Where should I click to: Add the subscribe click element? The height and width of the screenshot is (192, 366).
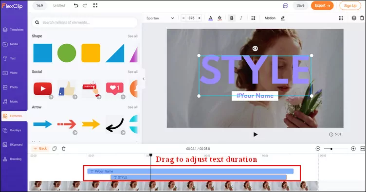[x=91, y=88]
